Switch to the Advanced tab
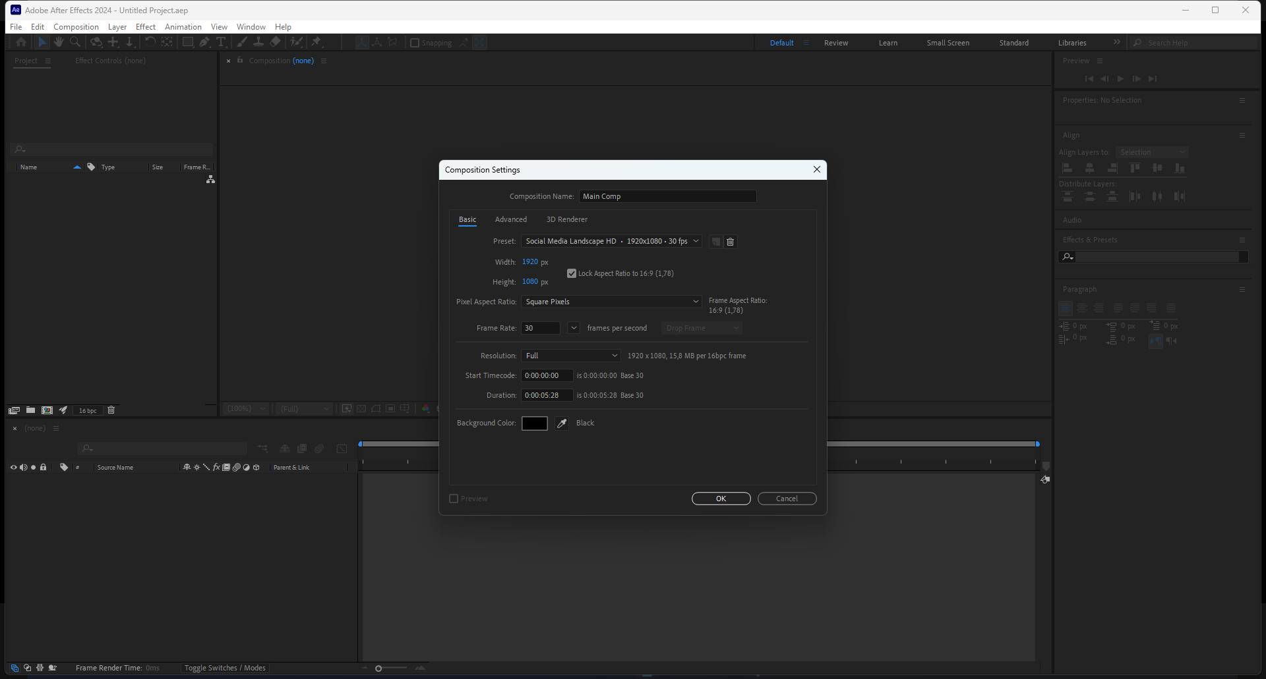This screenshot has width=1266, height=679. (510, 219)
